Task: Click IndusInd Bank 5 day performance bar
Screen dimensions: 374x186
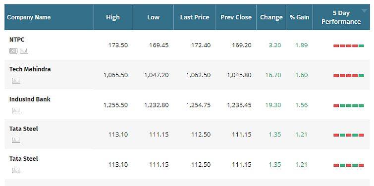Action: 348,105
